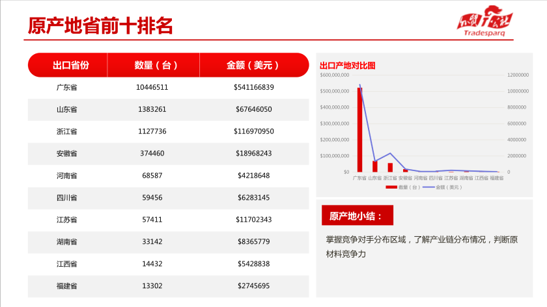
Task: Click the 金额（美元） column header
Action: (253, 65)
